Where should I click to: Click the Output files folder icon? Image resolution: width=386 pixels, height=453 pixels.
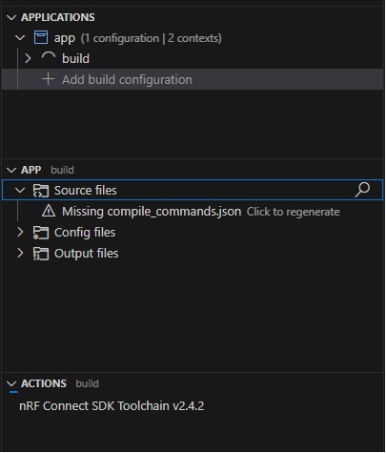(x=41, y=254)
